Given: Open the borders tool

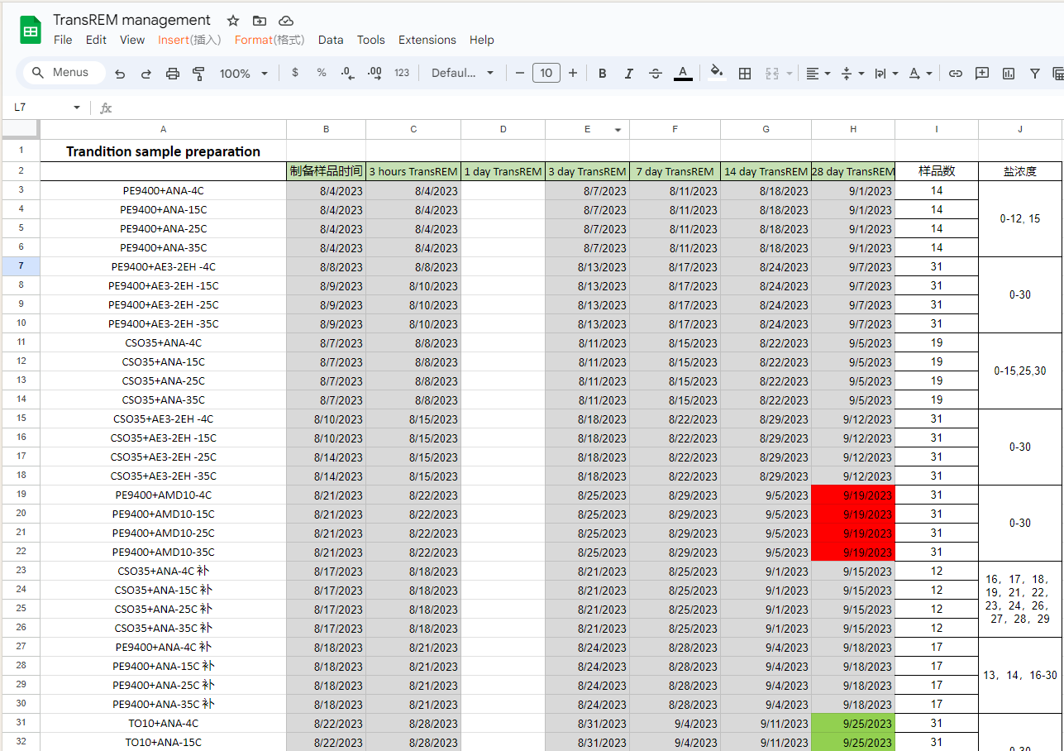Looking at the screenshot, I should click(744, 74).
